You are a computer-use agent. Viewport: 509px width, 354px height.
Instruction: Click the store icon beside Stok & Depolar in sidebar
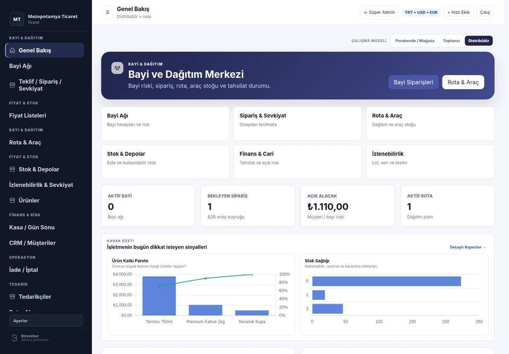tap(12, 169)
